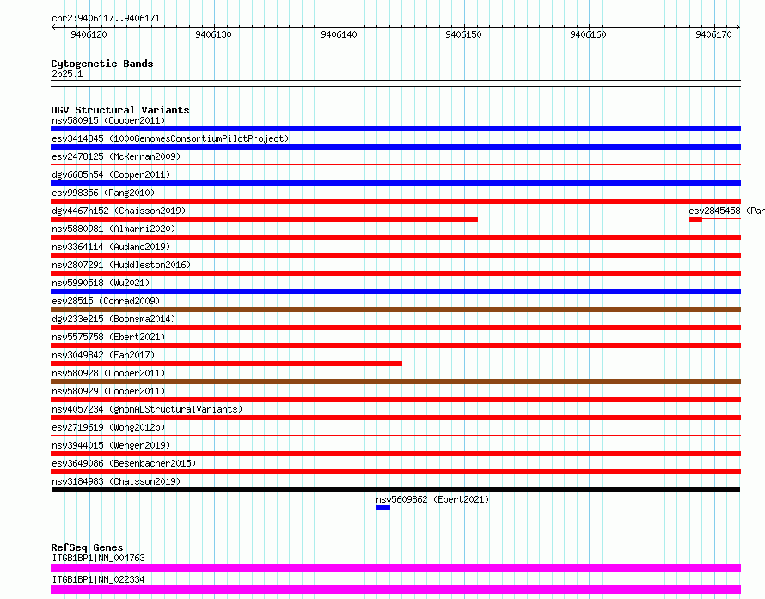Image resolution: width=765 pixels, height=599 pixels.
Task: Click the esv2478125 (McKernan2009) variant label
Action: pos(116,156)
